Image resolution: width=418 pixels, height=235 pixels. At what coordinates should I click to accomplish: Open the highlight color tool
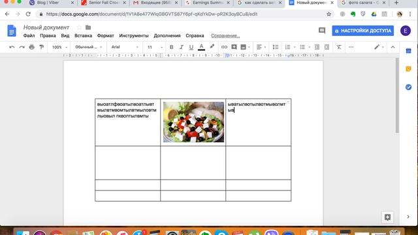click(x=212, y=47)
